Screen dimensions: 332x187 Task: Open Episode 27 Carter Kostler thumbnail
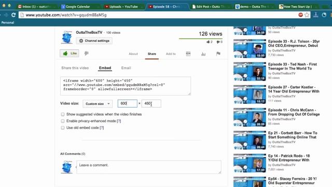tap(250, 95)
